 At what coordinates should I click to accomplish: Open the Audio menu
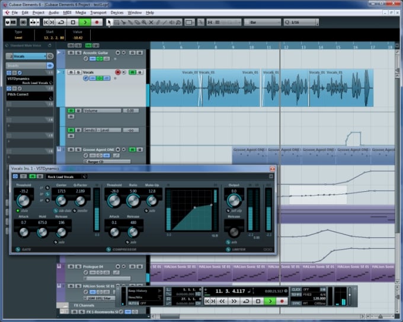53,12
